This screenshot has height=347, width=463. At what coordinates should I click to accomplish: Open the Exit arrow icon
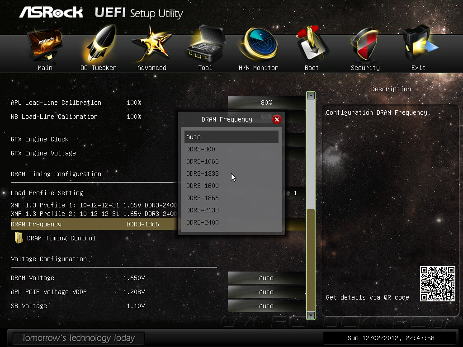420,44
